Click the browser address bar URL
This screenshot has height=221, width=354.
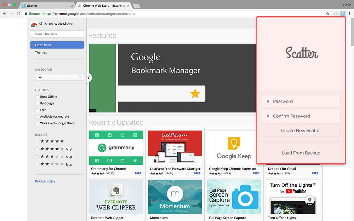point(89,13)
